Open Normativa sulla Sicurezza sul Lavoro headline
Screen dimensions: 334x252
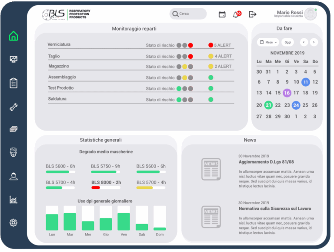[275, 208]
